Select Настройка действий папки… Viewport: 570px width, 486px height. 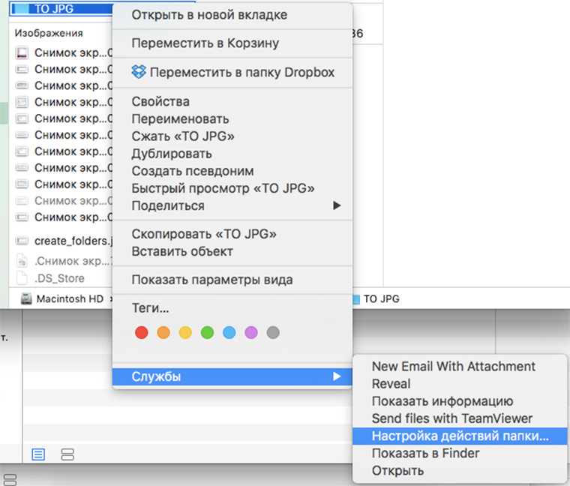click(460, 436)
